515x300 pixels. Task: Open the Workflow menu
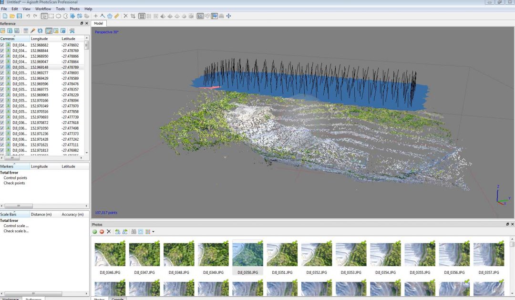[42, 8]
